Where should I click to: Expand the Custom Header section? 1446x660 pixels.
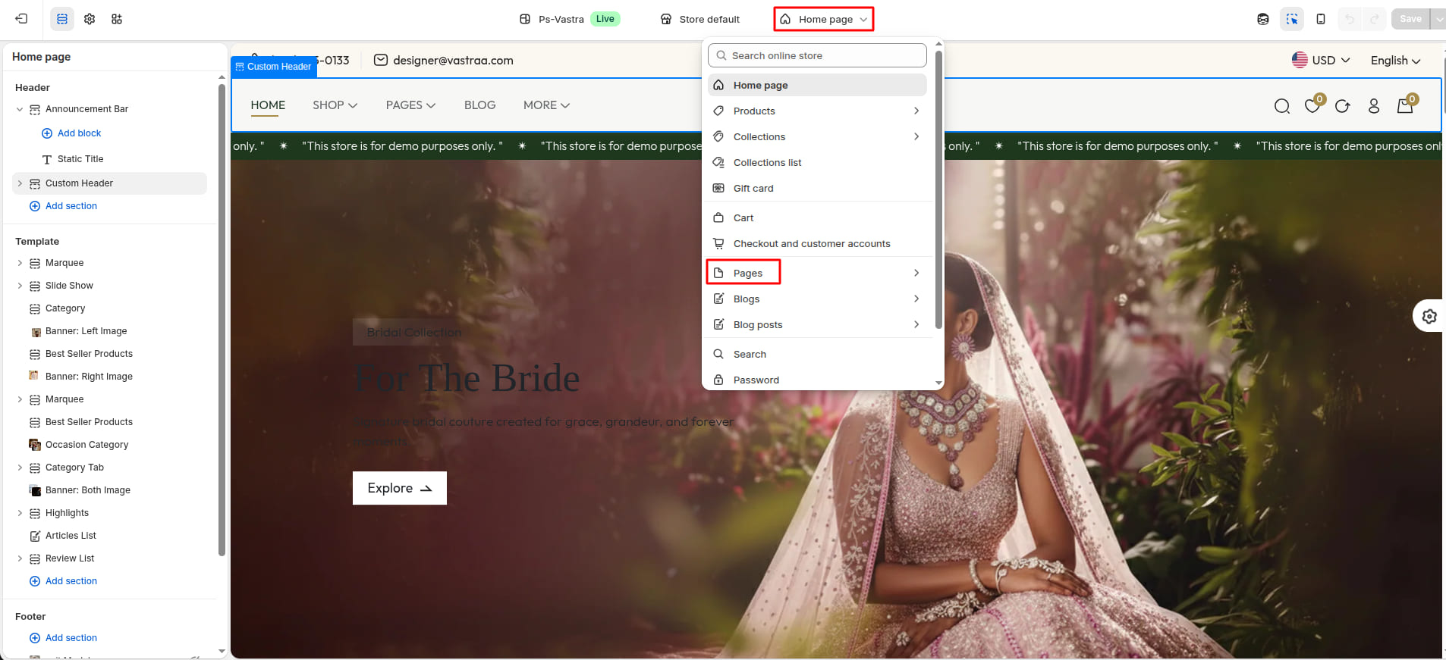pos(20,183)
